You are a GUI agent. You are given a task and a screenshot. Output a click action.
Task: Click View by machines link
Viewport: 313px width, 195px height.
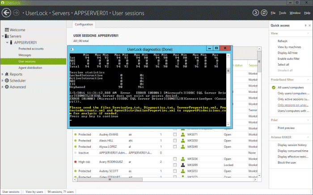[x=289, y=47]
